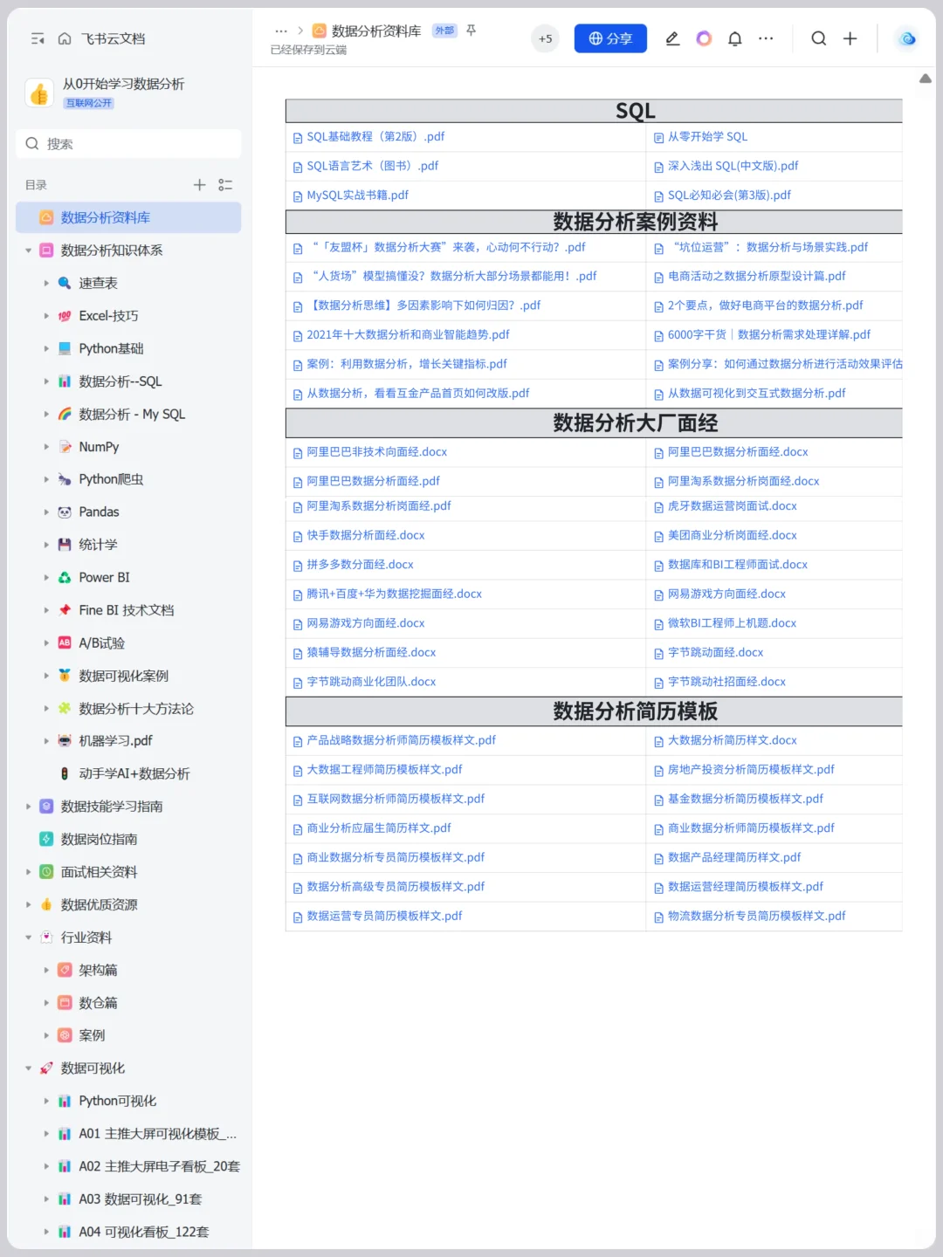Viewport: 943px width, 1257px height.
Task: Open the 动手学AI+数据分析 page
Action: (x=134, y=774)
